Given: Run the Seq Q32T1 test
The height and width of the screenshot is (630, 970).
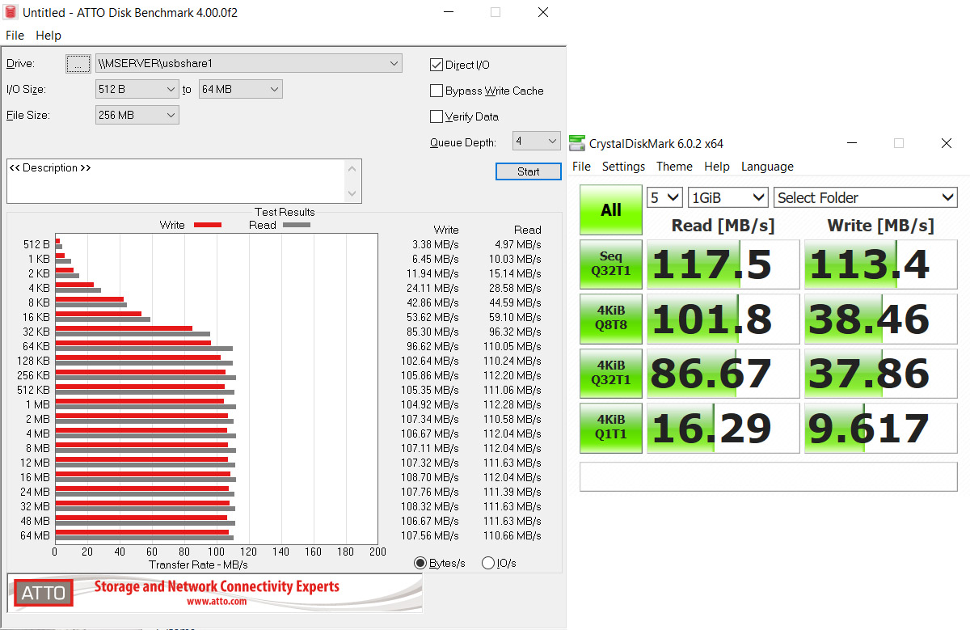Looking at the screenshot, I should point(611,264).
